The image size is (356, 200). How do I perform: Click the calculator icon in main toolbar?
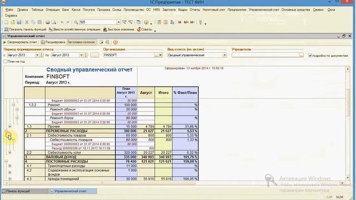(x=160, y=22)
